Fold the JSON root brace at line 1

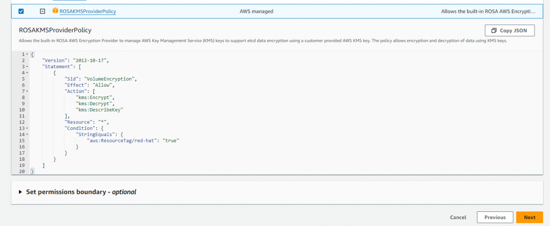(x=27, y=54)
